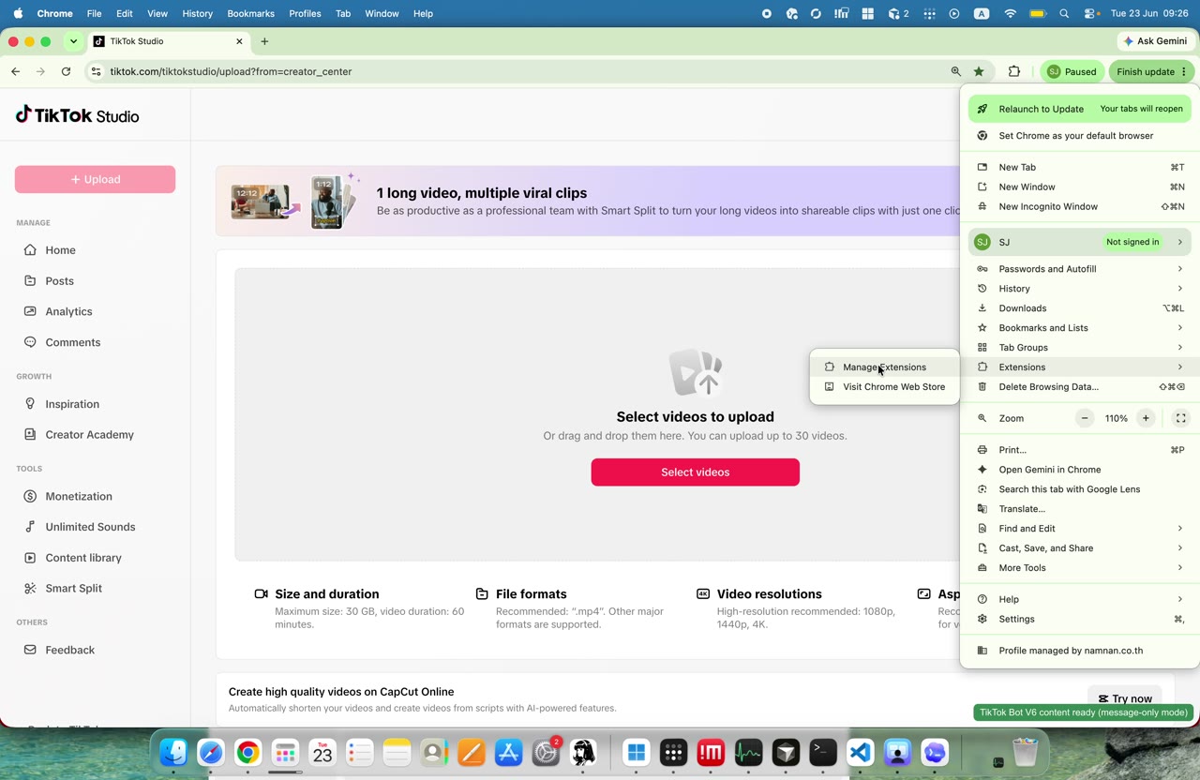1200x780 pixels.
Task: Click the Spotlight search icon in menu bar
Action: pyautogui.click(x=1064, y=13)
